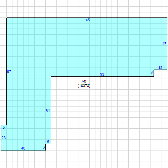Click the dimension label 61
The width and height of the screenshot is (168, 168).
(48, 110)
